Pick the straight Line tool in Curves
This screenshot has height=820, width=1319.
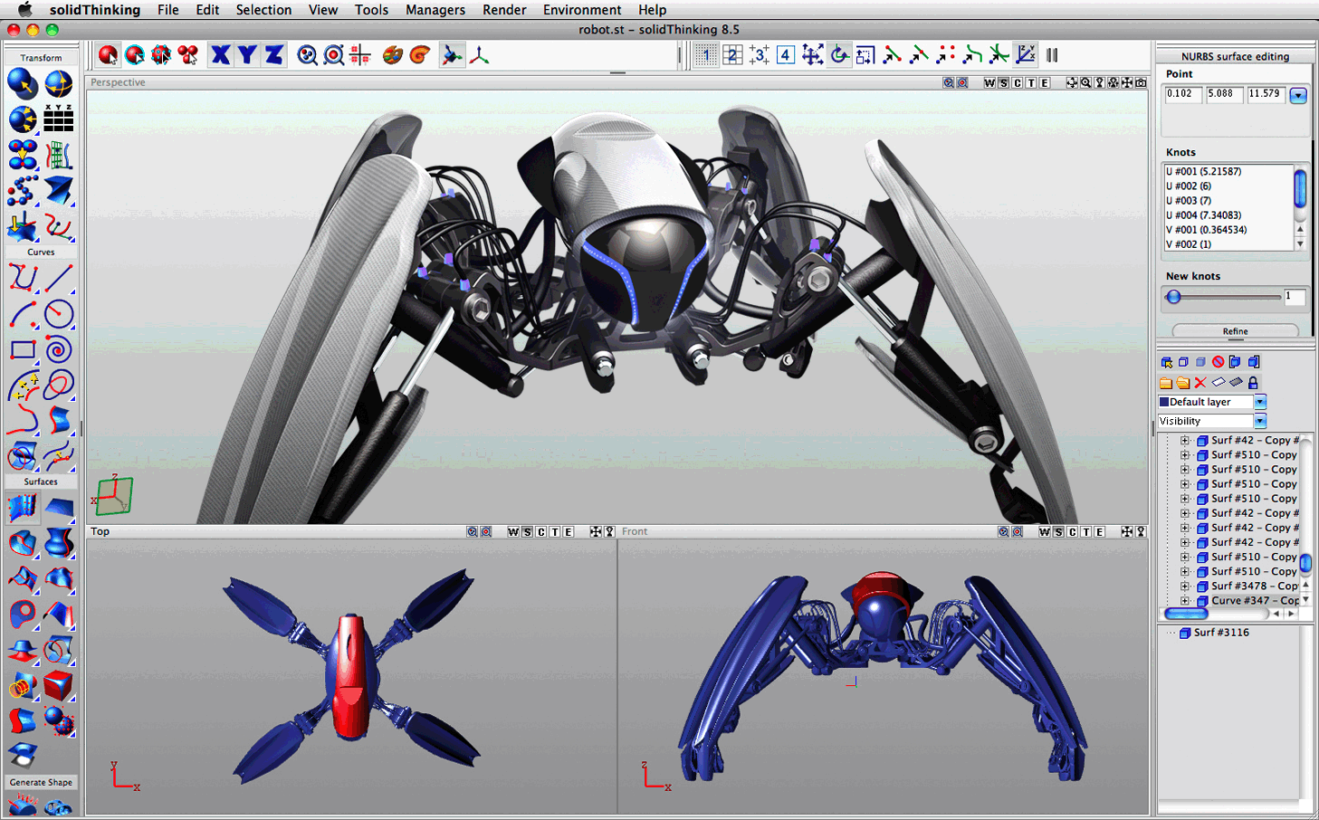(x=59, y=277)
